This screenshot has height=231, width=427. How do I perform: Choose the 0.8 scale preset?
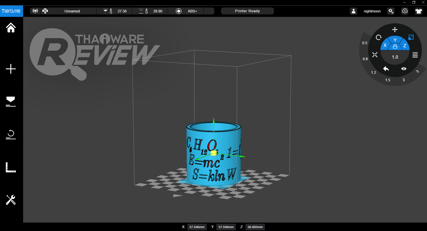365,59
